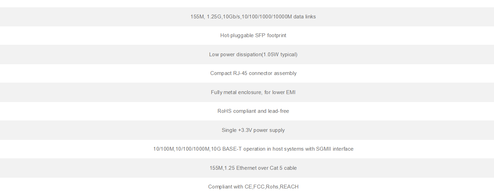Click the words 'data links' in first row
This screenshot has height=193, width=494.
[x=305, y=17]
